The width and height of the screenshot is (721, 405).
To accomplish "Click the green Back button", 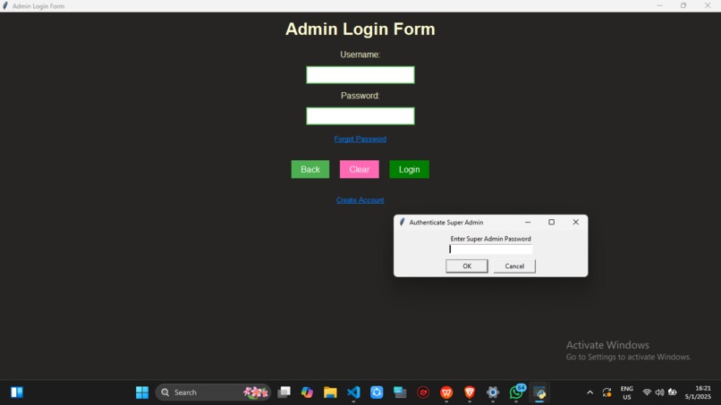I will [x=310, y=169].
